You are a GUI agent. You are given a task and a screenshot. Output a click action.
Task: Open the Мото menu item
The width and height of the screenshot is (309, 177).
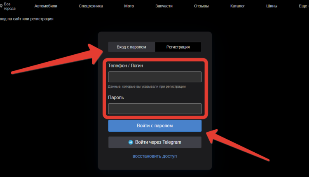point(129,6)
